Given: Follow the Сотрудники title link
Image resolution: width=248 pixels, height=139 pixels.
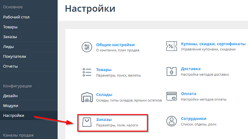Looking at the screenshot, I should (x=193, y=119).
